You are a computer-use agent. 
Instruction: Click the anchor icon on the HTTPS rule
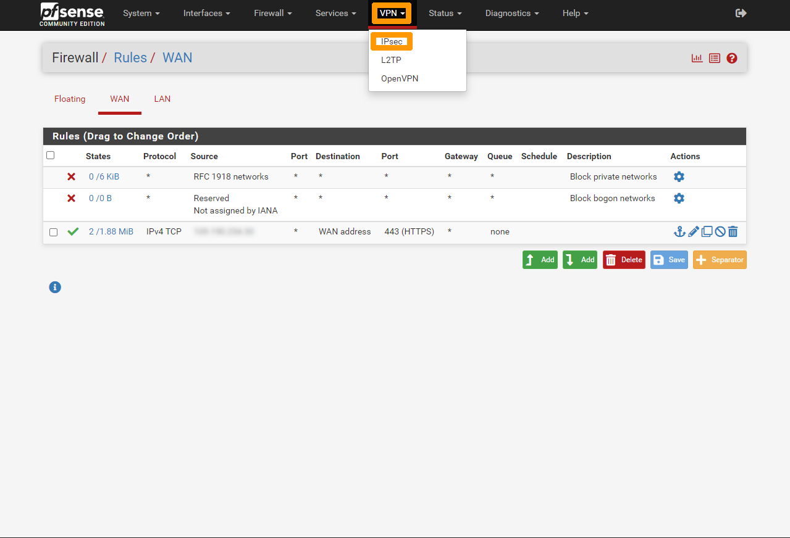coord(679,231)
